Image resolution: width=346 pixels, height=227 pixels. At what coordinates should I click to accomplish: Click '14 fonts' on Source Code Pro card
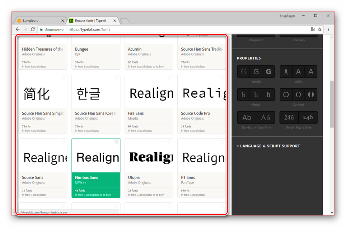[x=186, y=126]
